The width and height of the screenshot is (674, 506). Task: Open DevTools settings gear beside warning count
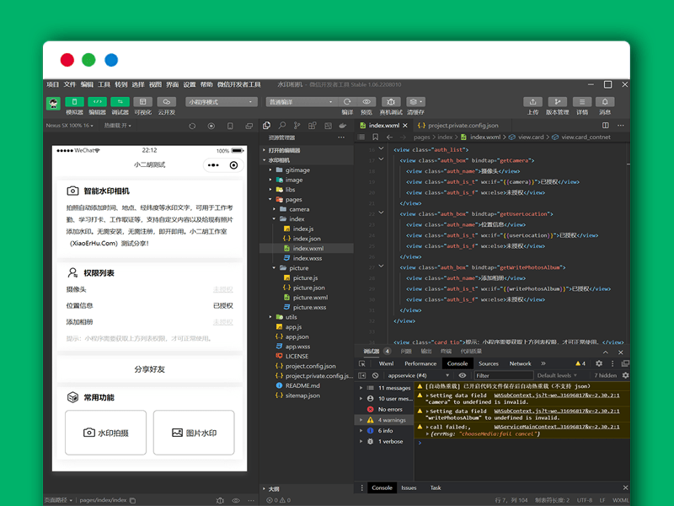(599, 363)
